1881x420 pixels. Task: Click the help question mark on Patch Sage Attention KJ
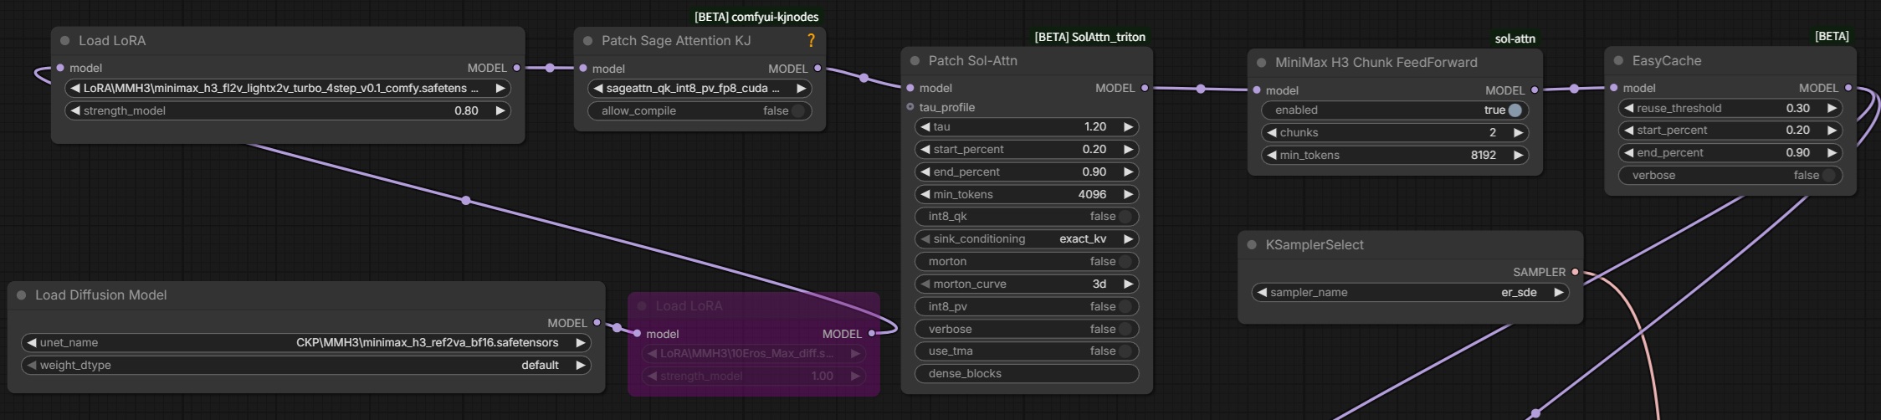click(810, 40)
